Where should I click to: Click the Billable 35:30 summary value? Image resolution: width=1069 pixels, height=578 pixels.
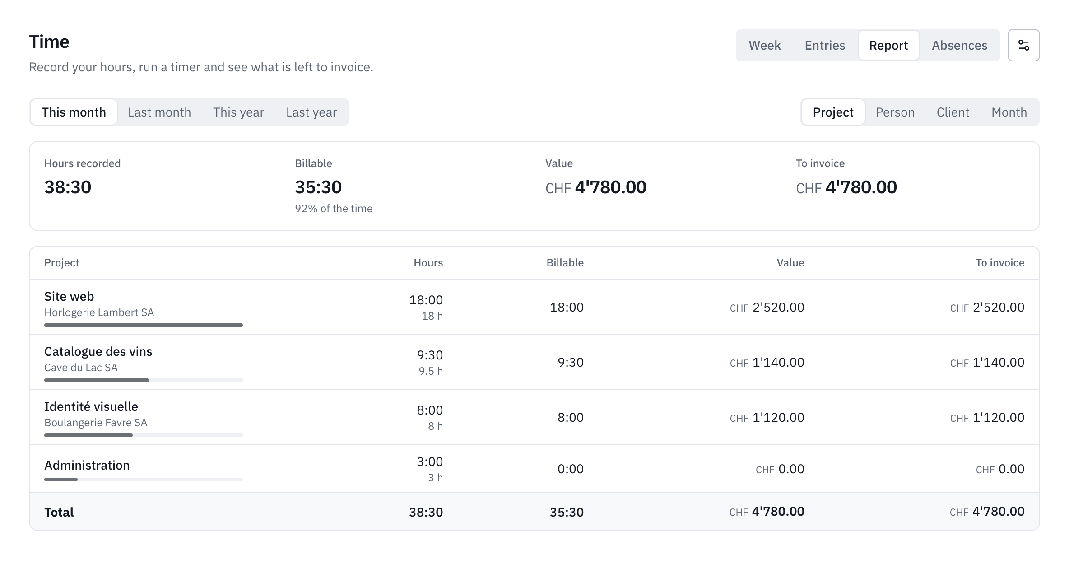coord(318,187)
